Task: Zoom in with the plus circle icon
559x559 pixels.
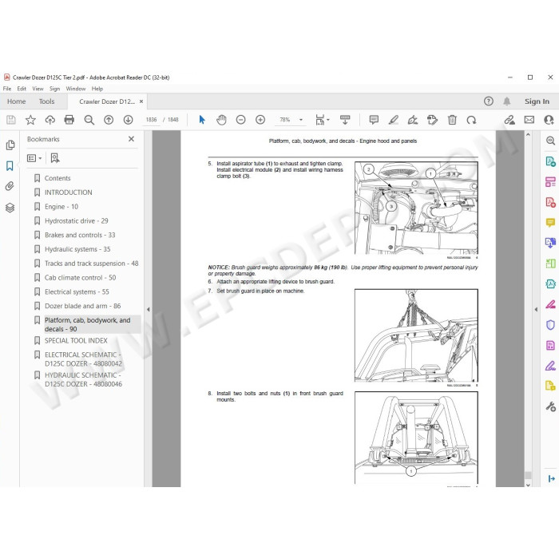Action: coord(260,120)
